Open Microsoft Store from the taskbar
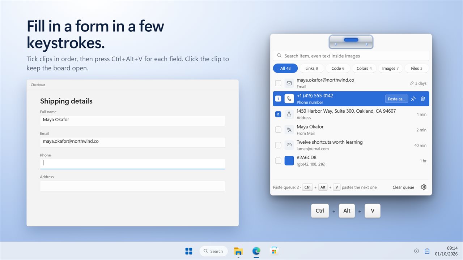 tap(274, 251)
